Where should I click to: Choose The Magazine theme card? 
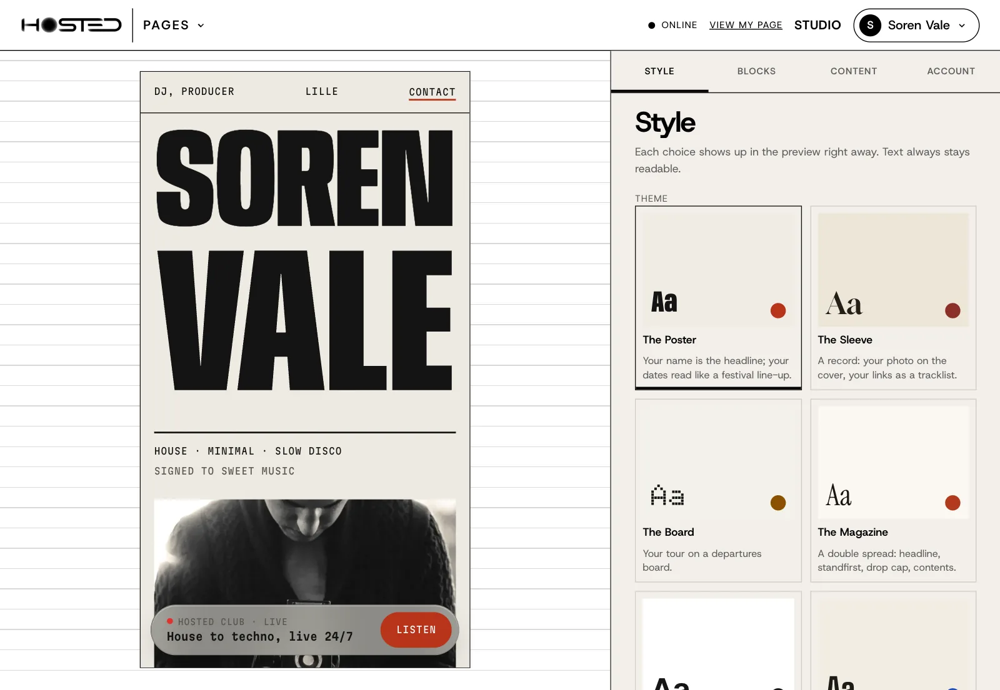[x=893, y=491]
